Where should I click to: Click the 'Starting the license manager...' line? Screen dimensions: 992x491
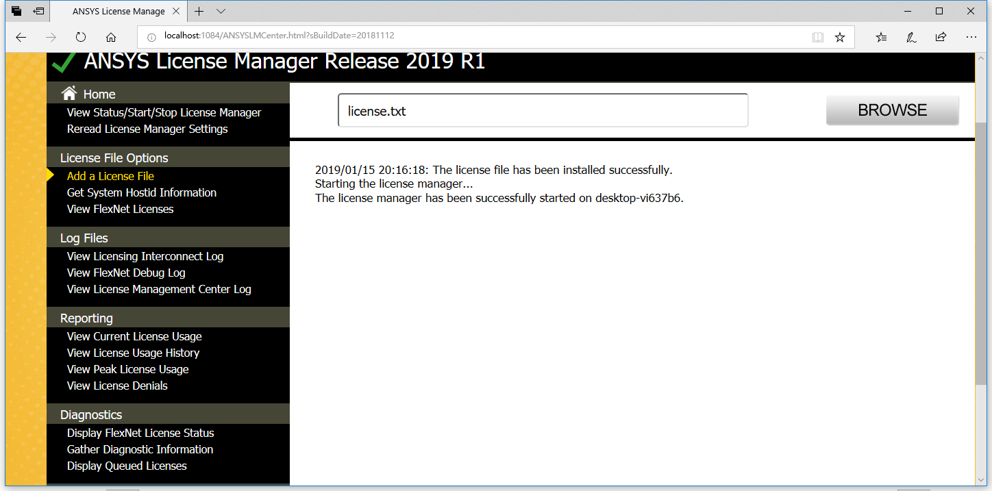[394, 184]
